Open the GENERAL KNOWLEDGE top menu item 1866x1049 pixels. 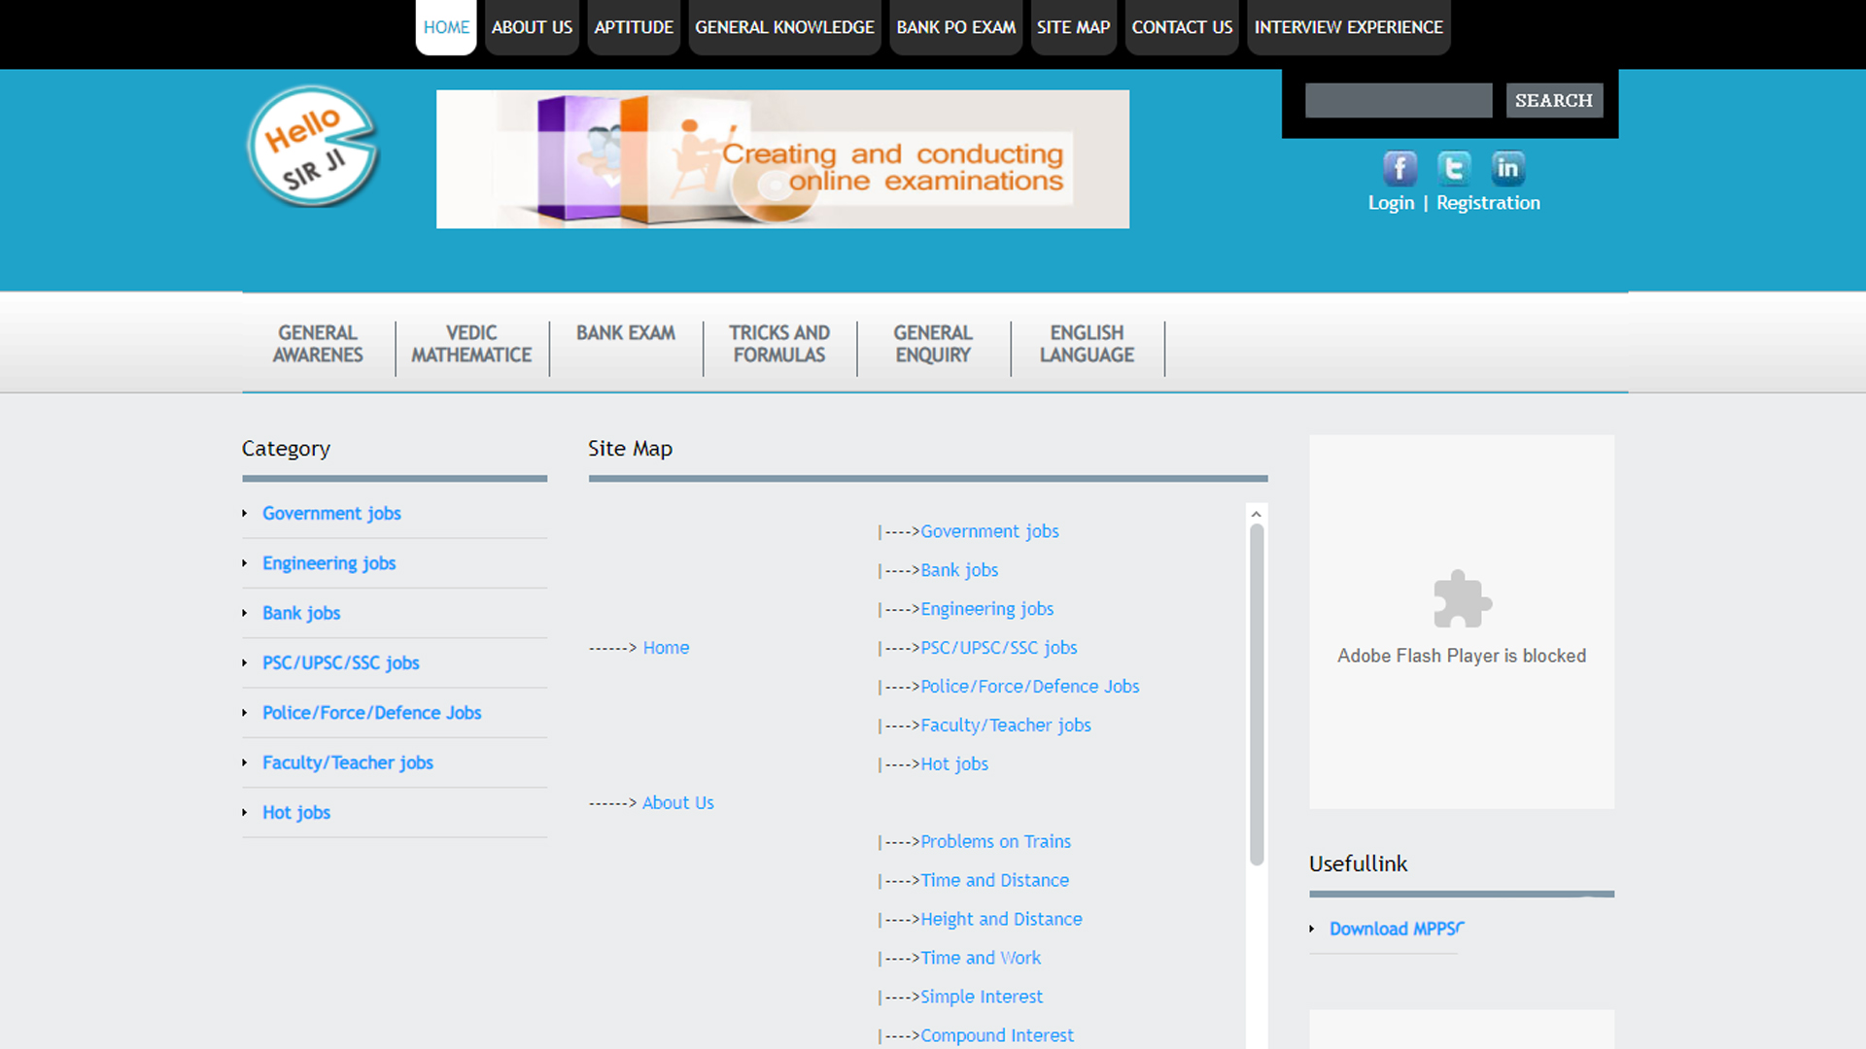coord(784,27)
